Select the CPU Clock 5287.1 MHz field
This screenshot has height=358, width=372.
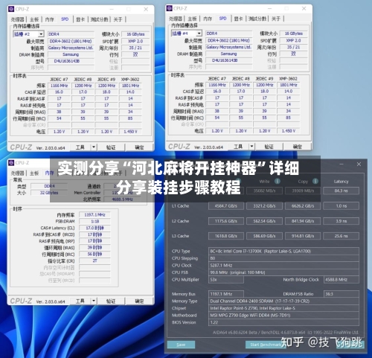pos(283,266)
